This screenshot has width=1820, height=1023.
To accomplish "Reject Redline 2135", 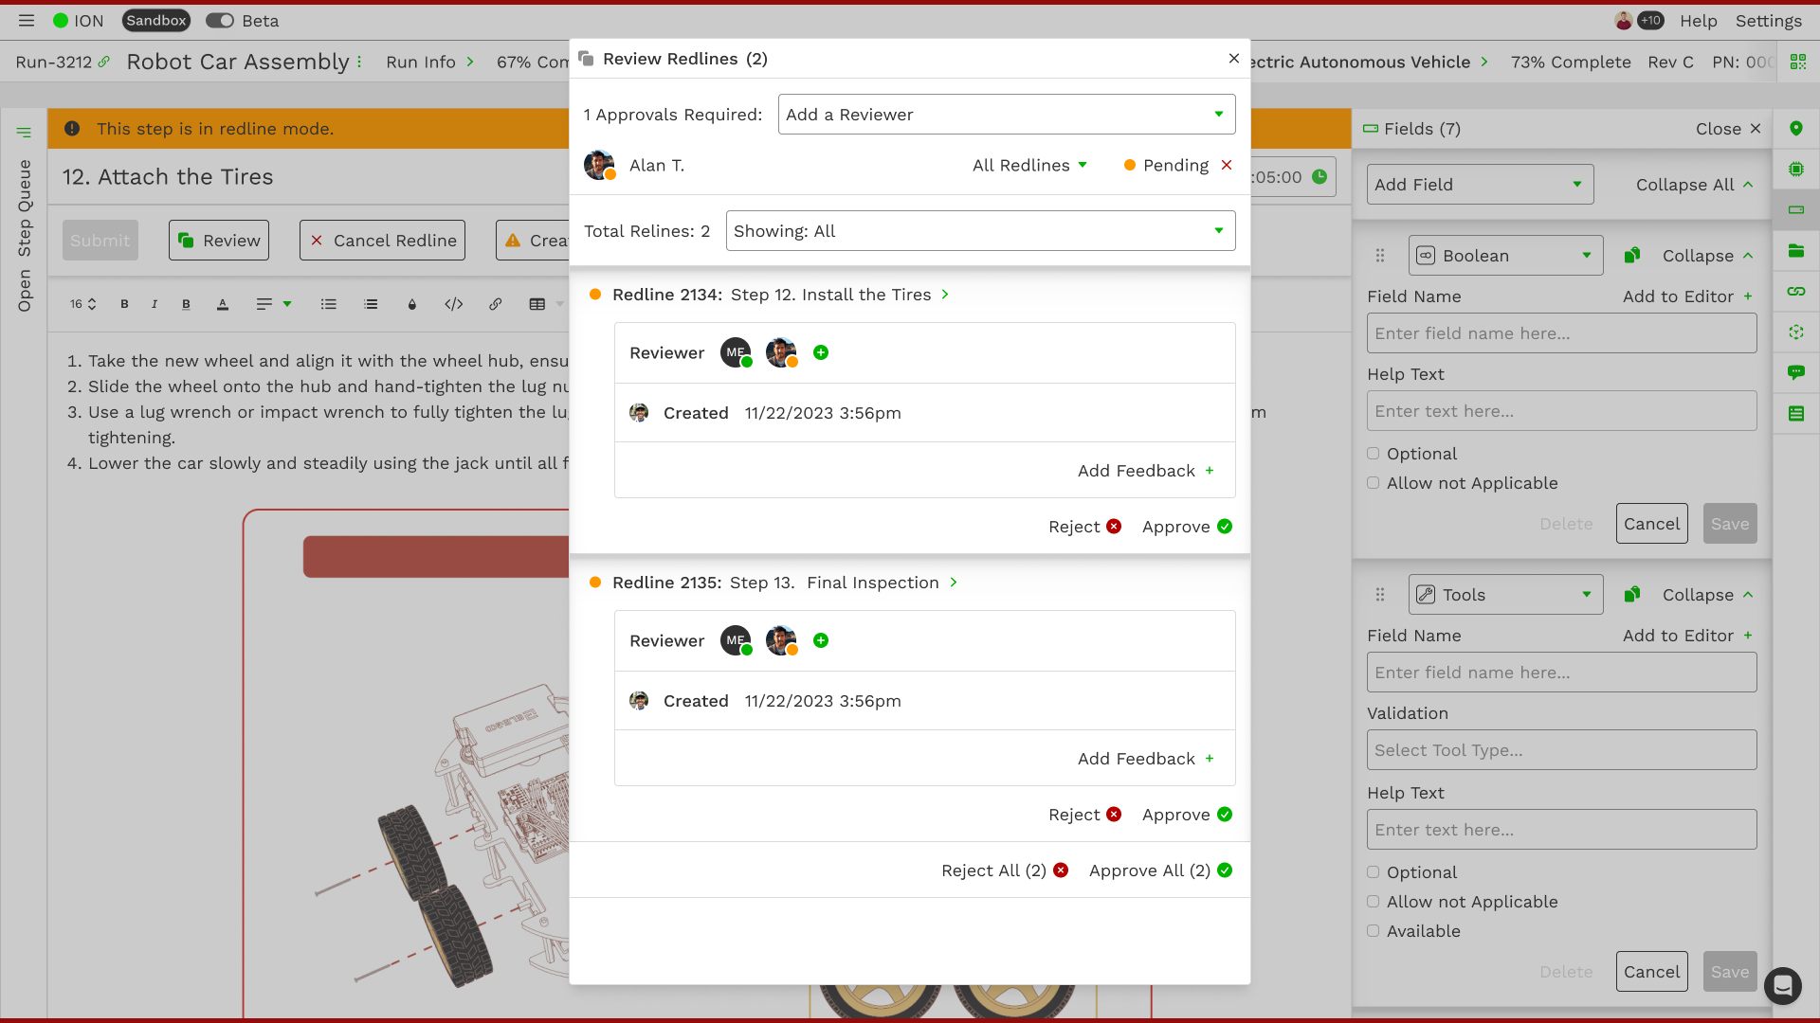I will (1084, 815).
